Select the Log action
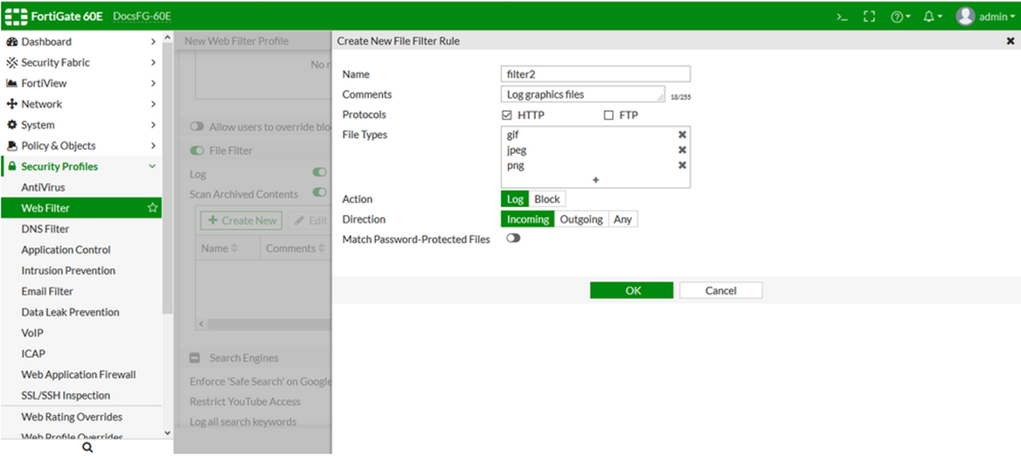The height and width of the screenshot is (459, 1021). point(515,199)
